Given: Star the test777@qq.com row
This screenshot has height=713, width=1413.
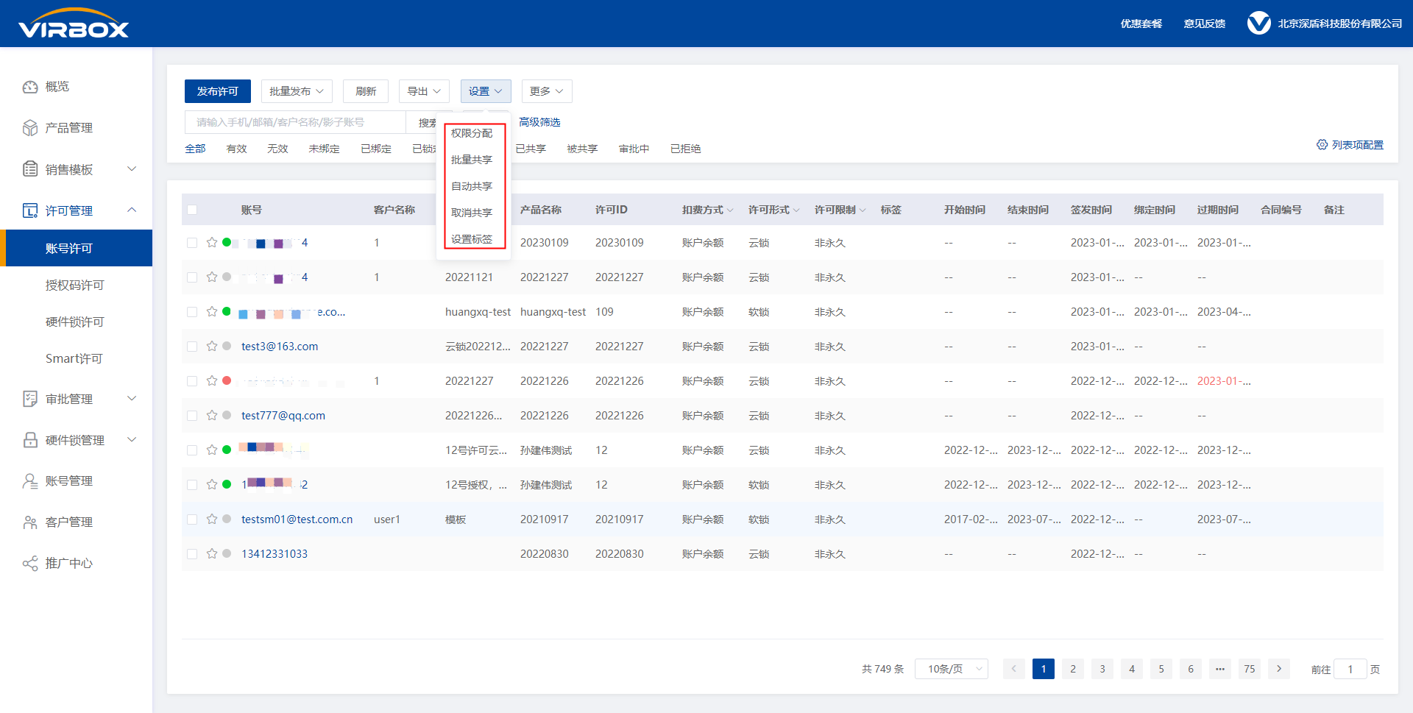Looking at the screenshot, I should coord(212,415).
